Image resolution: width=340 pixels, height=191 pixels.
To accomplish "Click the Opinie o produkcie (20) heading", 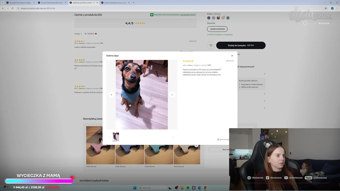I will click(x=88, y=15).
